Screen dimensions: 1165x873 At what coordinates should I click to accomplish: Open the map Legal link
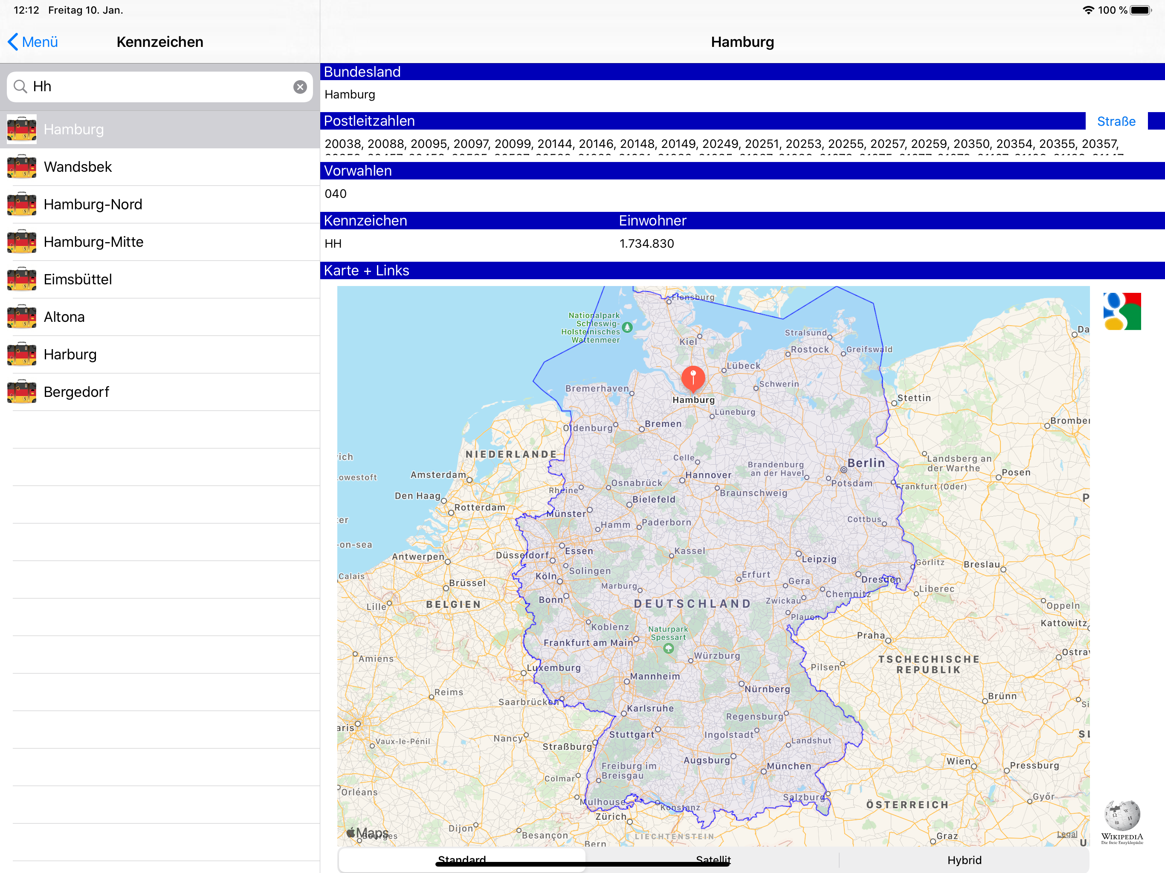tap(1067, 834)
